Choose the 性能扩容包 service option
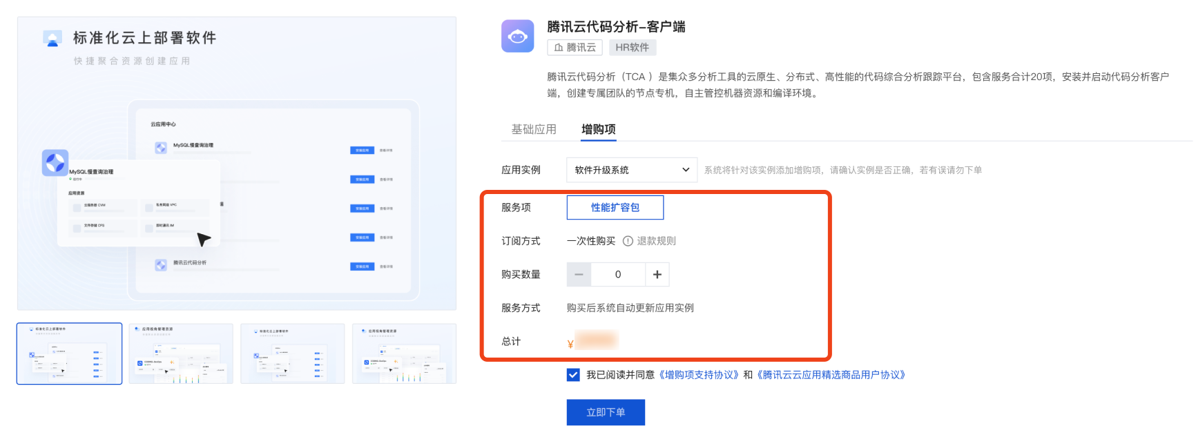Viewport: 1196px width, 435px height. click(x=615, y=207)
